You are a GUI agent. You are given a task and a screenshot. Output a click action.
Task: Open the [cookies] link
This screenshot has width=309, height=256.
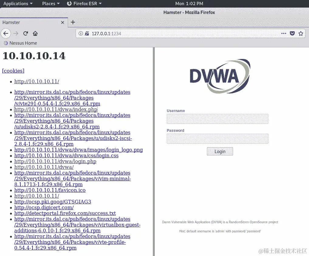[13, 71]
